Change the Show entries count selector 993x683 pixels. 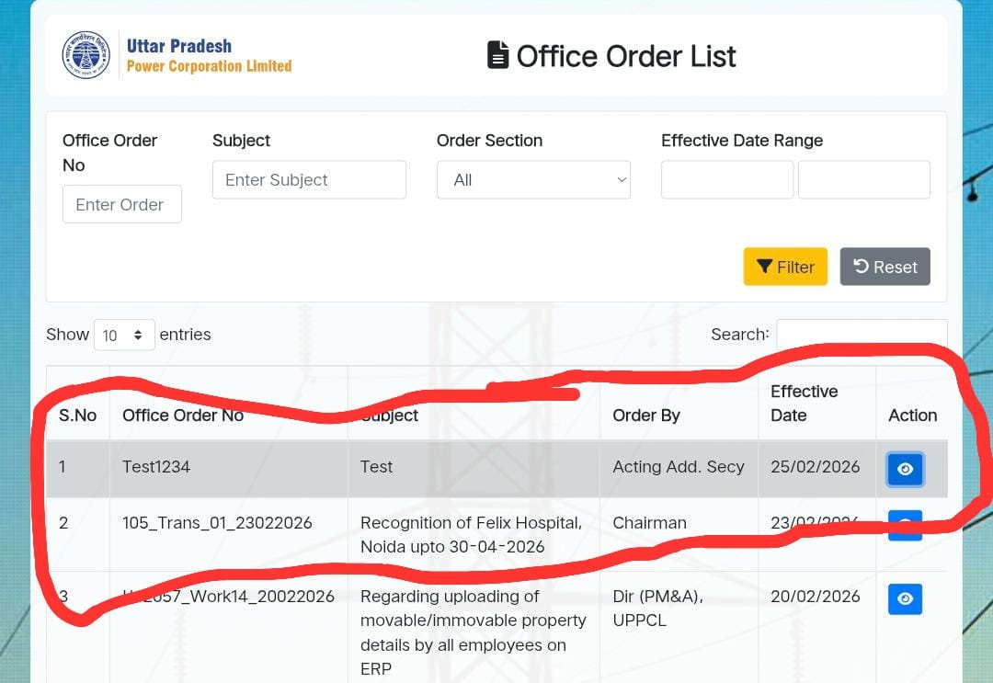point(124,336)
